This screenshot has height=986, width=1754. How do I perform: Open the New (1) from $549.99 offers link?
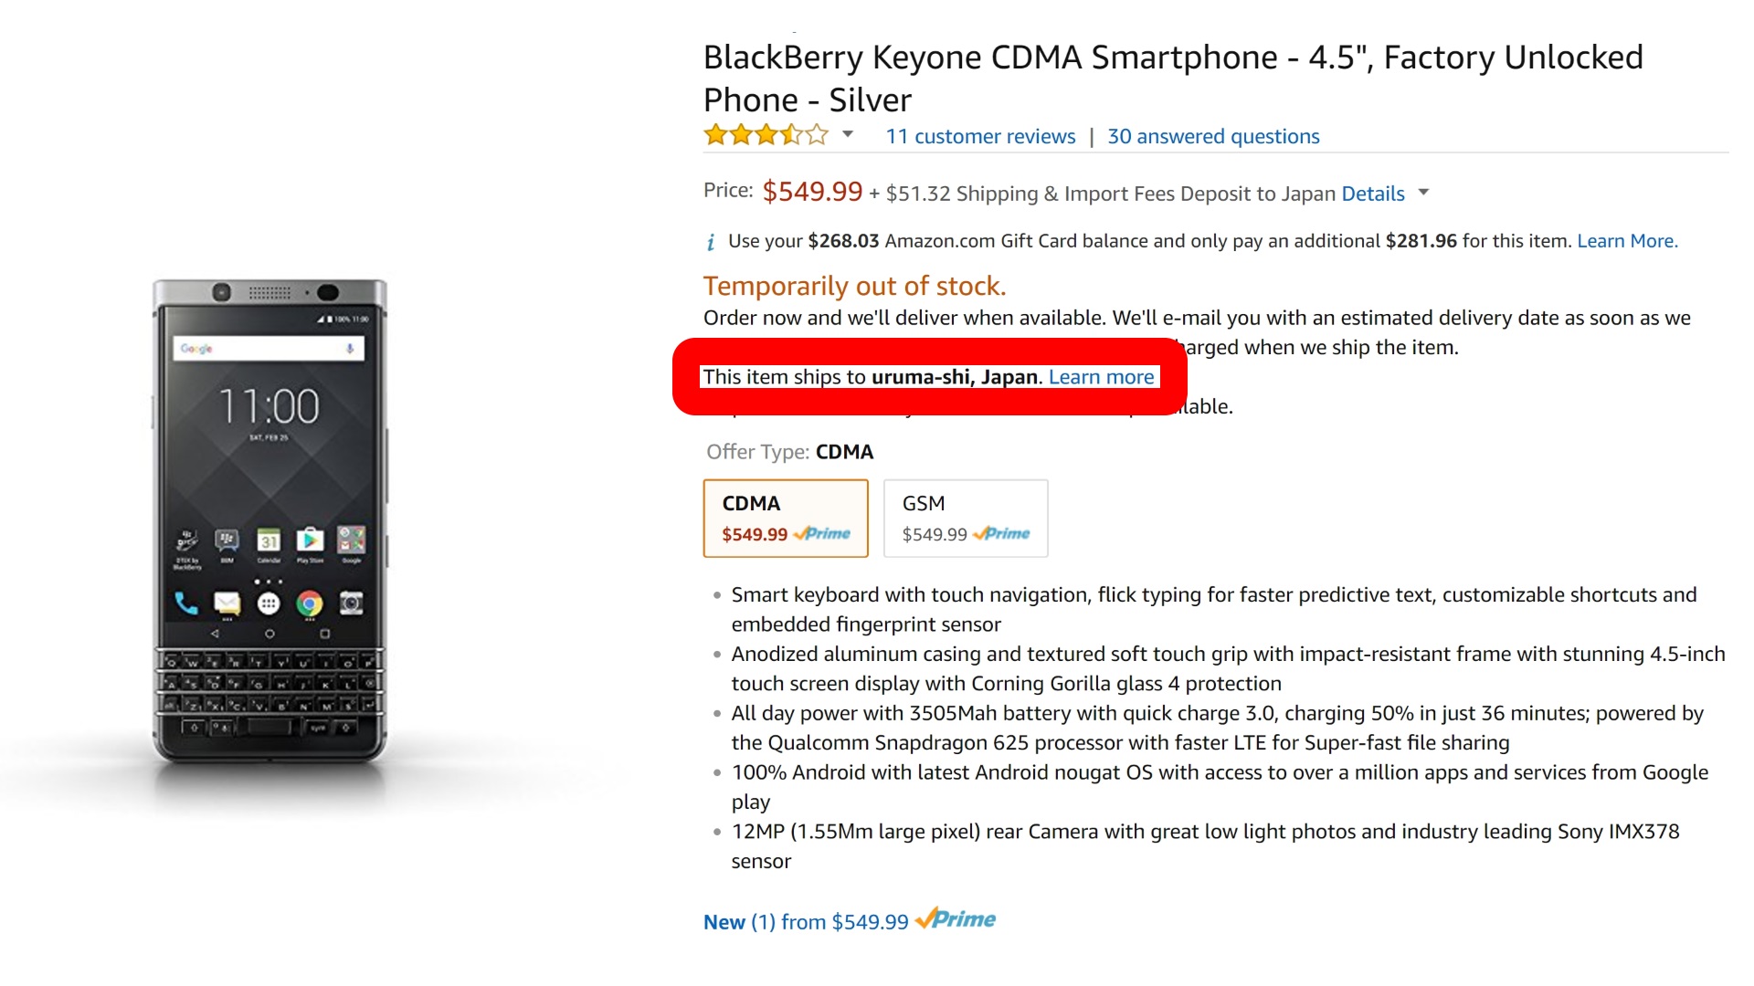coord(805,922)
